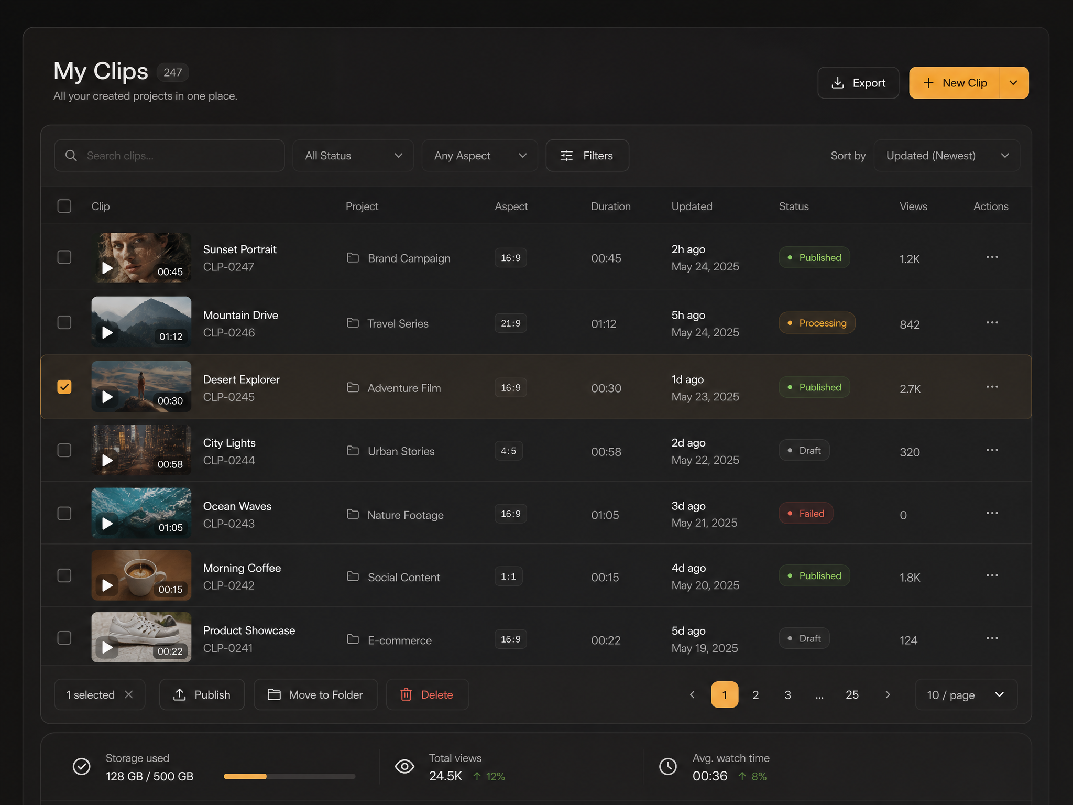
Task: Open the Morning Coffee thumbnail
Action: coord(141,575)
